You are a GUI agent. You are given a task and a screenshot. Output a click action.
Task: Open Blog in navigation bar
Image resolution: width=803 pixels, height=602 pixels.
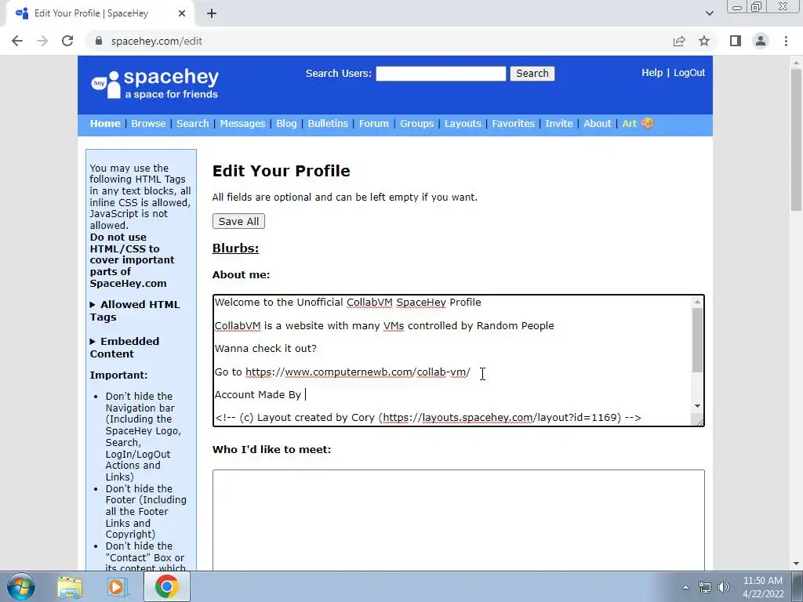click(x=286, y=123)
